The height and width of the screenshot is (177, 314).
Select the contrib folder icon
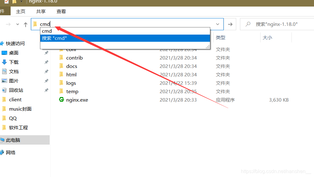[x=62, y=58]
